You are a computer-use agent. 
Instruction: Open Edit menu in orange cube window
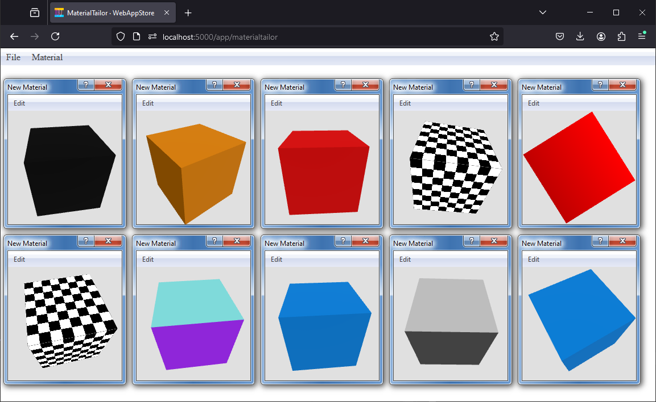pos(148,103)
